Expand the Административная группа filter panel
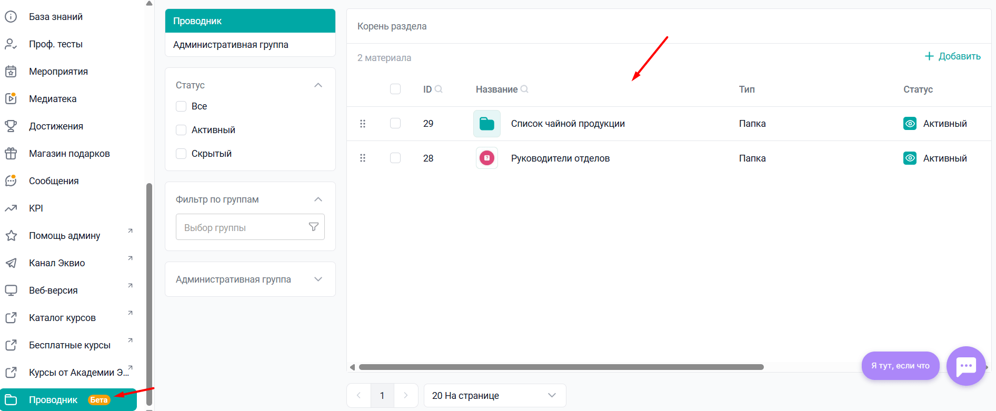 318,279
